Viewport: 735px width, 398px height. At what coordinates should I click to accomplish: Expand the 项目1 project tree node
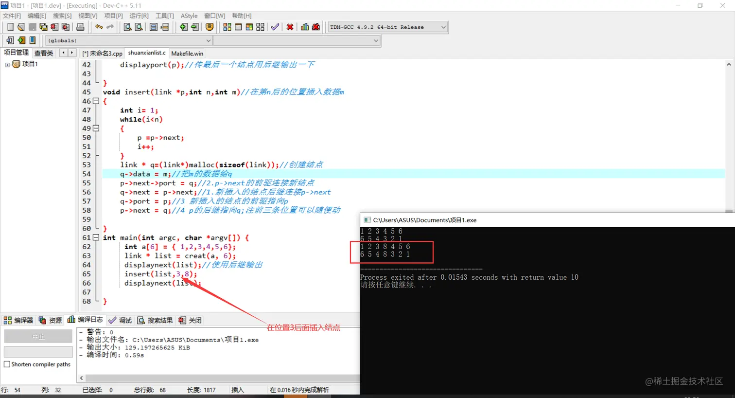coord(7,64)
